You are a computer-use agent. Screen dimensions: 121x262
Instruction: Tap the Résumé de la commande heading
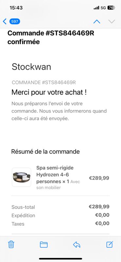click(45, 152)
